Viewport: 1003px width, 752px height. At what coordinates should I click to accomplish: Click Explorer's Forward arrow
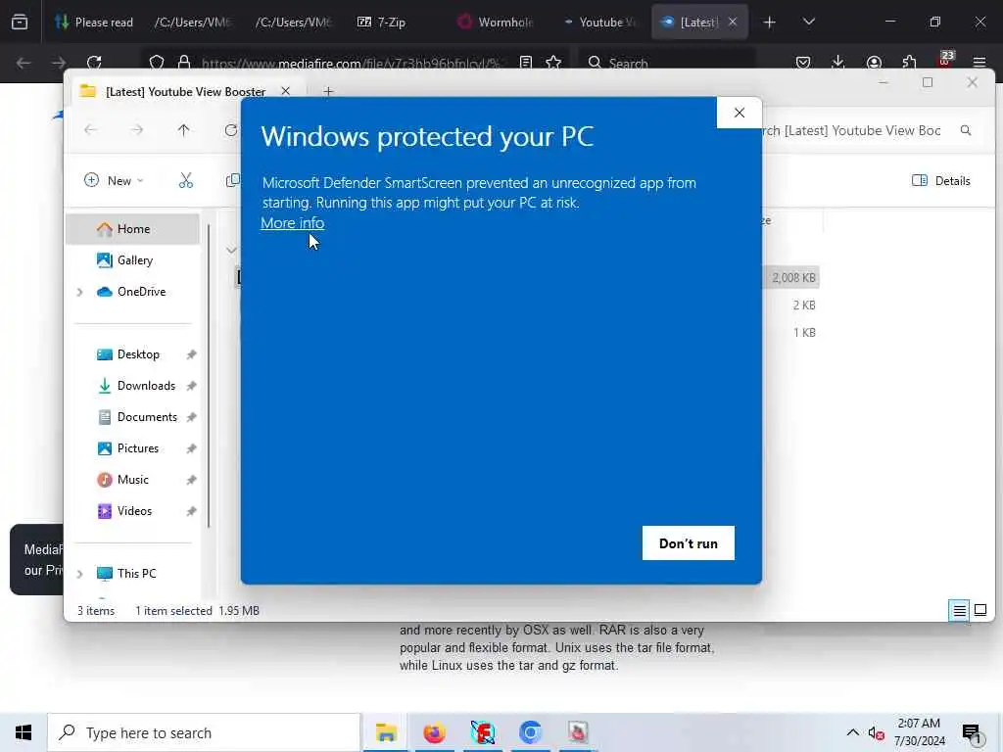137,130
